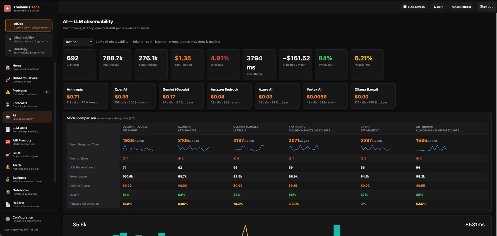Open the Azure AI provider card
The height and width of the screenshot is (236, 497).
[x=277, y=96]
